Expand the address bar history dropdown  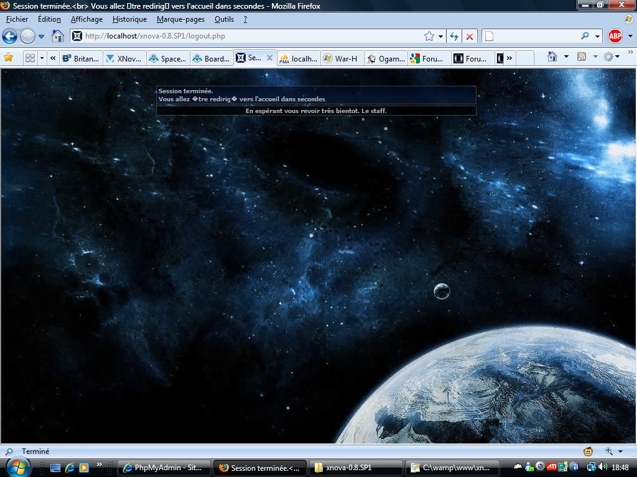pyautogui.click(x=441, y=37)
